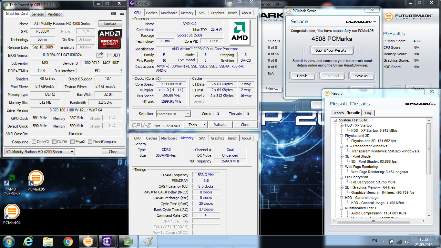Click the AMD logo in CPU-Z
This screenshot has height=248, width=441.
point(240,32)
